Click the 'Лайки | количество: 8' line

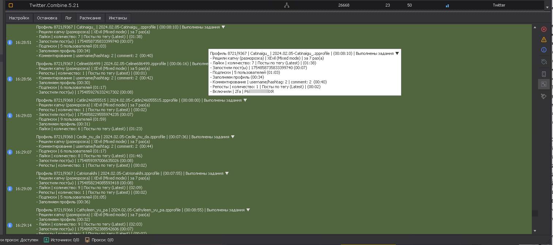(x=89, y=156)
